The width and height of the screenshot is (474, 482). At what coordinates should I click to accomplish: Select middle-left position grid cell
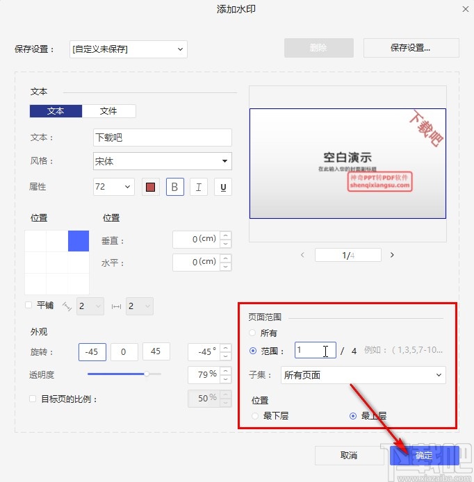coord(35,263)
